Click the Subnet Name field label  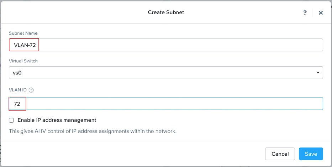[x=23, y=33]
